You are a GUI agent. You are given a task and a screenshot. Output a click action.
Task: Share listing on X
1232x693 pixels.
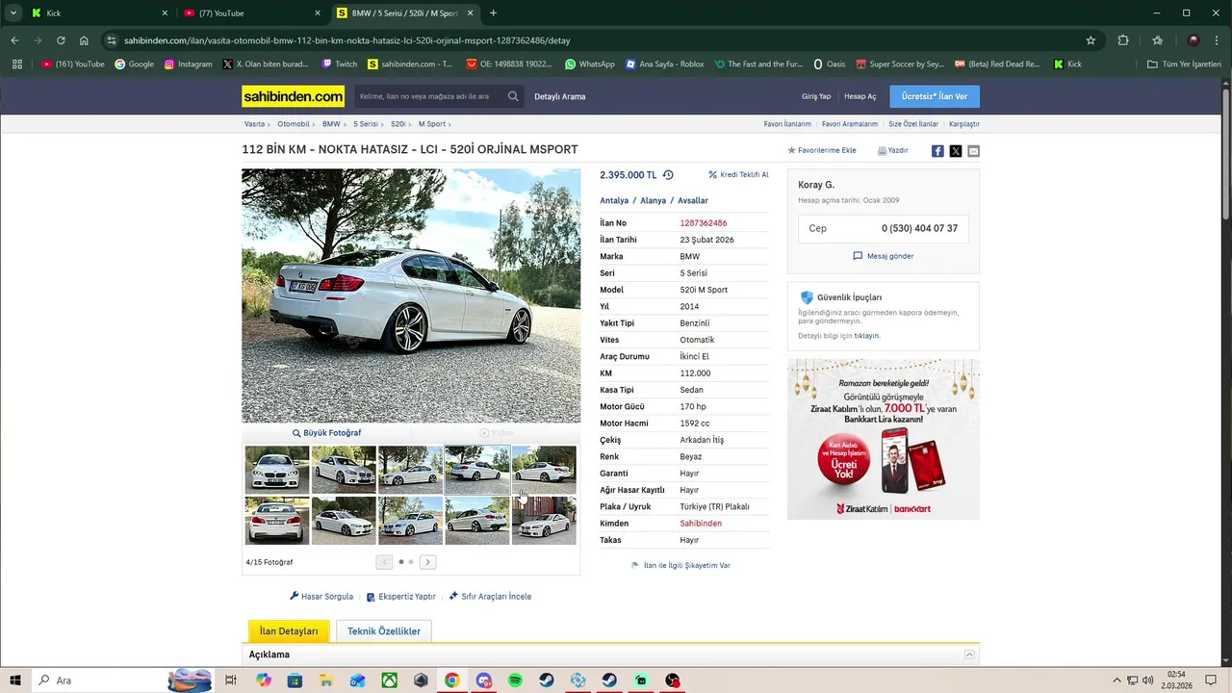point(956,151)
